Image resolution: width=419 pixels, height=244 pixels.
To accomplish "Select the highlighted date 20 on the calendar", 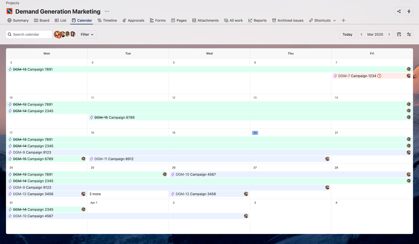I will coord(255,132).
